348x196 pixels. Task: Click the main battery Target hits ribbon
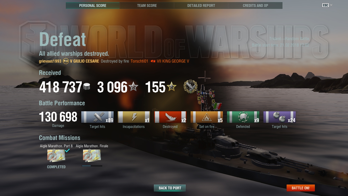[97, 117]
